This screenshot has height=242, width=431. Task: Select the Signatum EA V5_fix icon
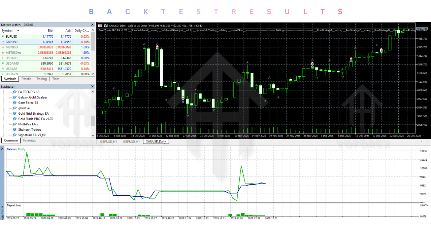point(14,135)
